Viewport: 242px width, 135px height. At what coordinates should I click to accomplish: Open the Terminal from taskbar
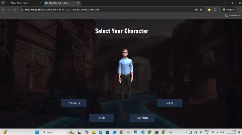[x=156, y=132]
